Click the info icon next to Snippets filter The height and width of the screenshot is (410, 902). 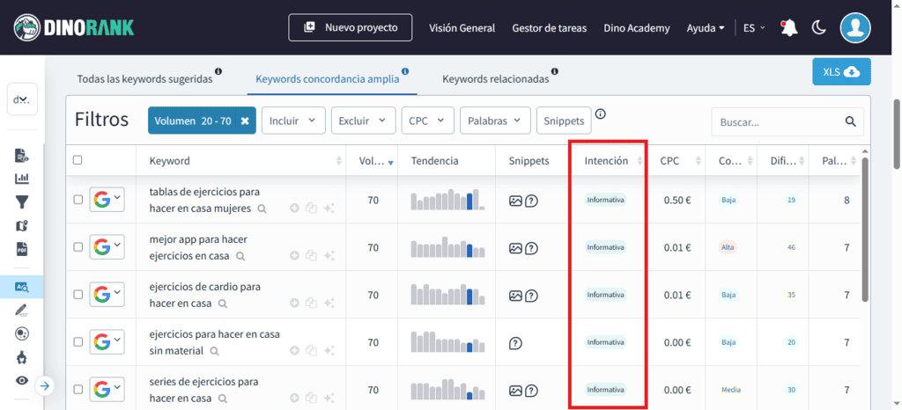coord(601,113)
